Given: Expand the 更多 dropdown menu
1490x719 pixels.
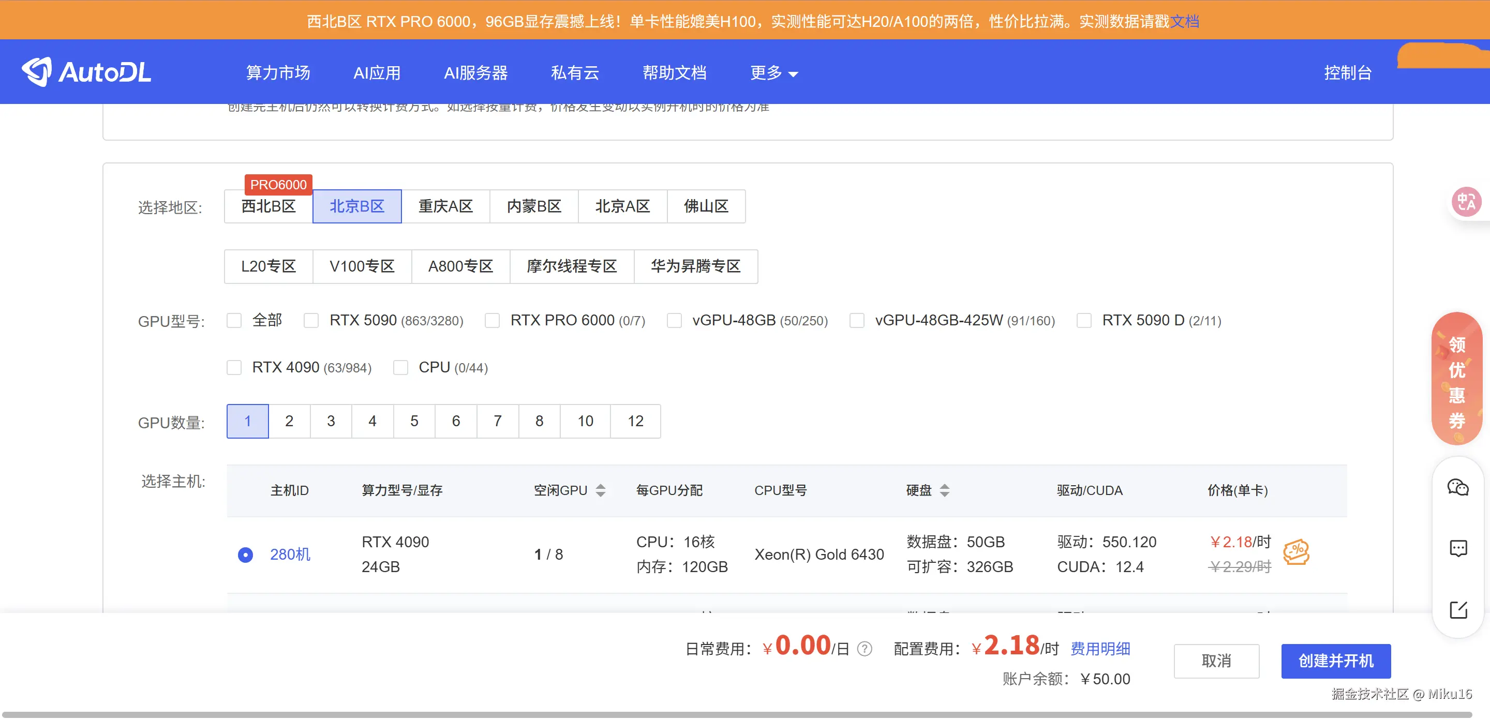Looking at the screenshot, I should pyautogui.click(x=773, y=73).
